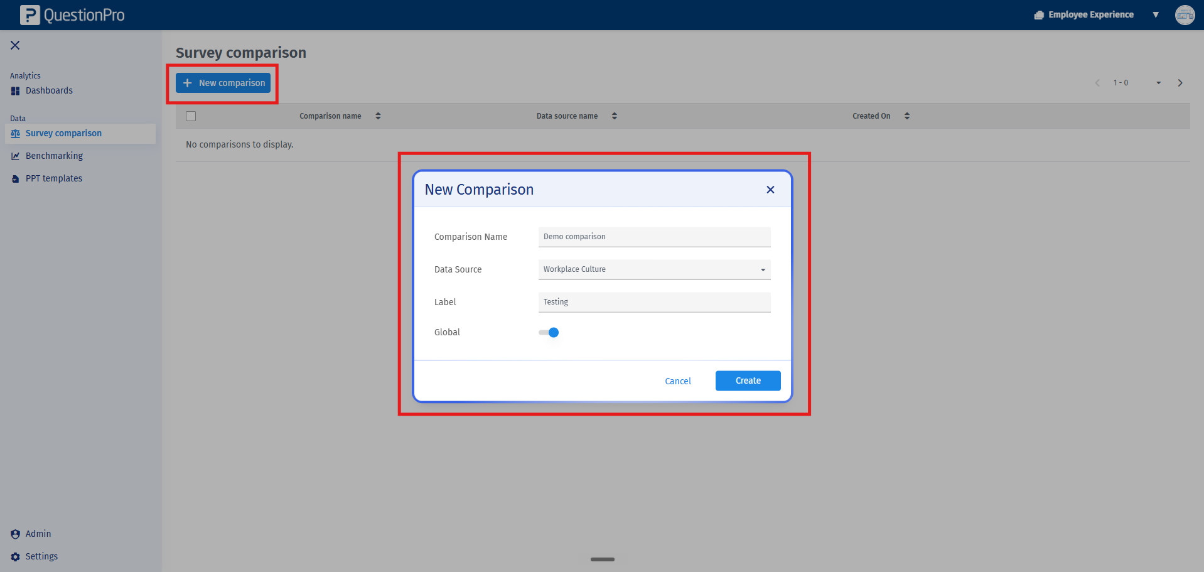Viewport: 1204px width, 572px height.
Task: Click the New comparison button
Action: pos(223,83)
